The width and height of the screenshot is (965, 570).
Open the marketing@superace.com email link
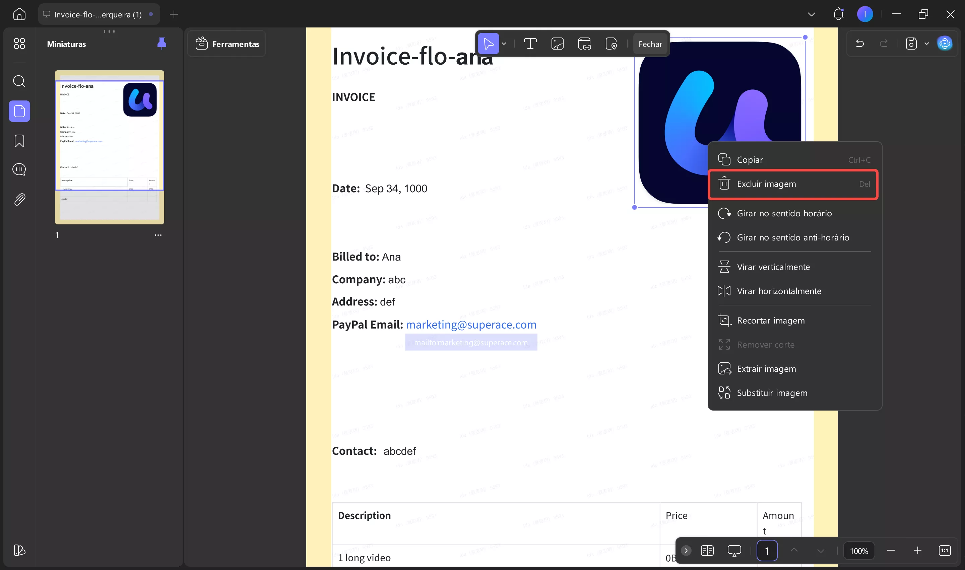coord(471,325)
